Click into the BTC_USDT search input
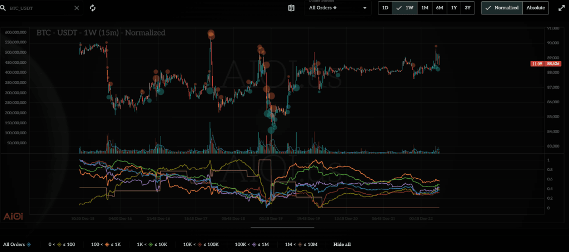The height and width of the screenshot is (252, 569). (x=39, y=8)
